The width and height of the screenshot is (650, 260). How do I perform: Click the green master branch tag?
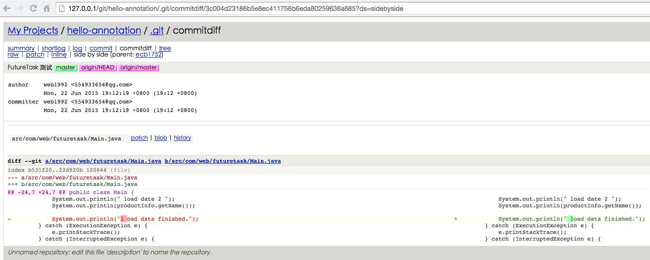(x=65, y=67)
